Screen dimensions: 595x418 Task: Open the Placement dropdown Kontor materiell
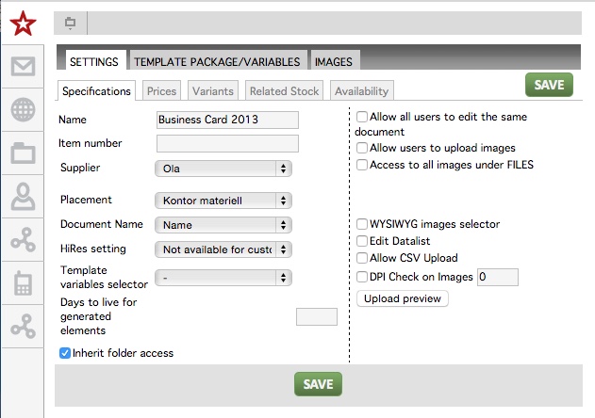point(223,201)
